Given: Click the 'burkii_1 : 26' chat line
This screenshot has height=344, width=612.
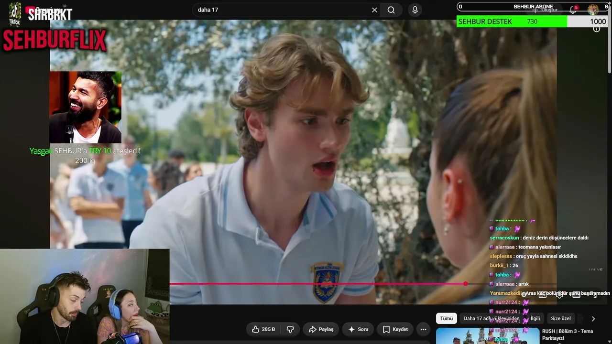Looking at the screenshot, I should 504,266.
